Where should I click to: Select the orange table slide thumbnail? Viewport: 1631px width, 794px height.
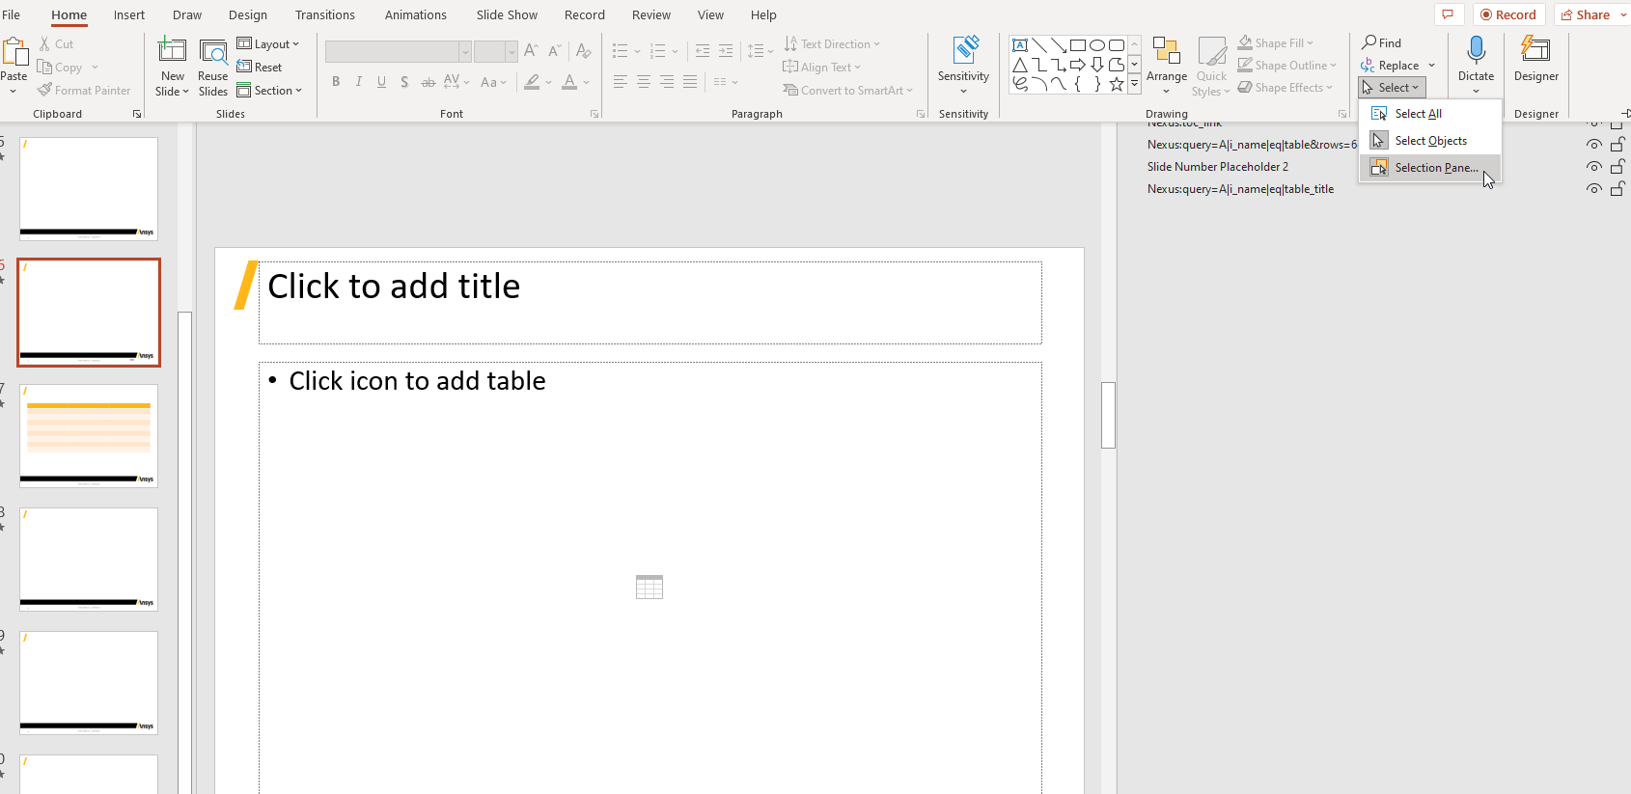[89, 436]
